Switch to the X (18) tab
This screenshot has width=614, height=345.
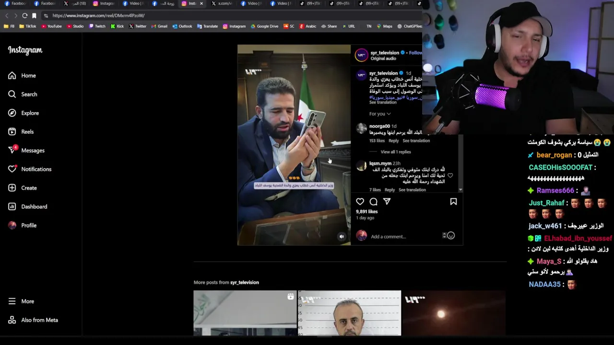pos(75,3)
